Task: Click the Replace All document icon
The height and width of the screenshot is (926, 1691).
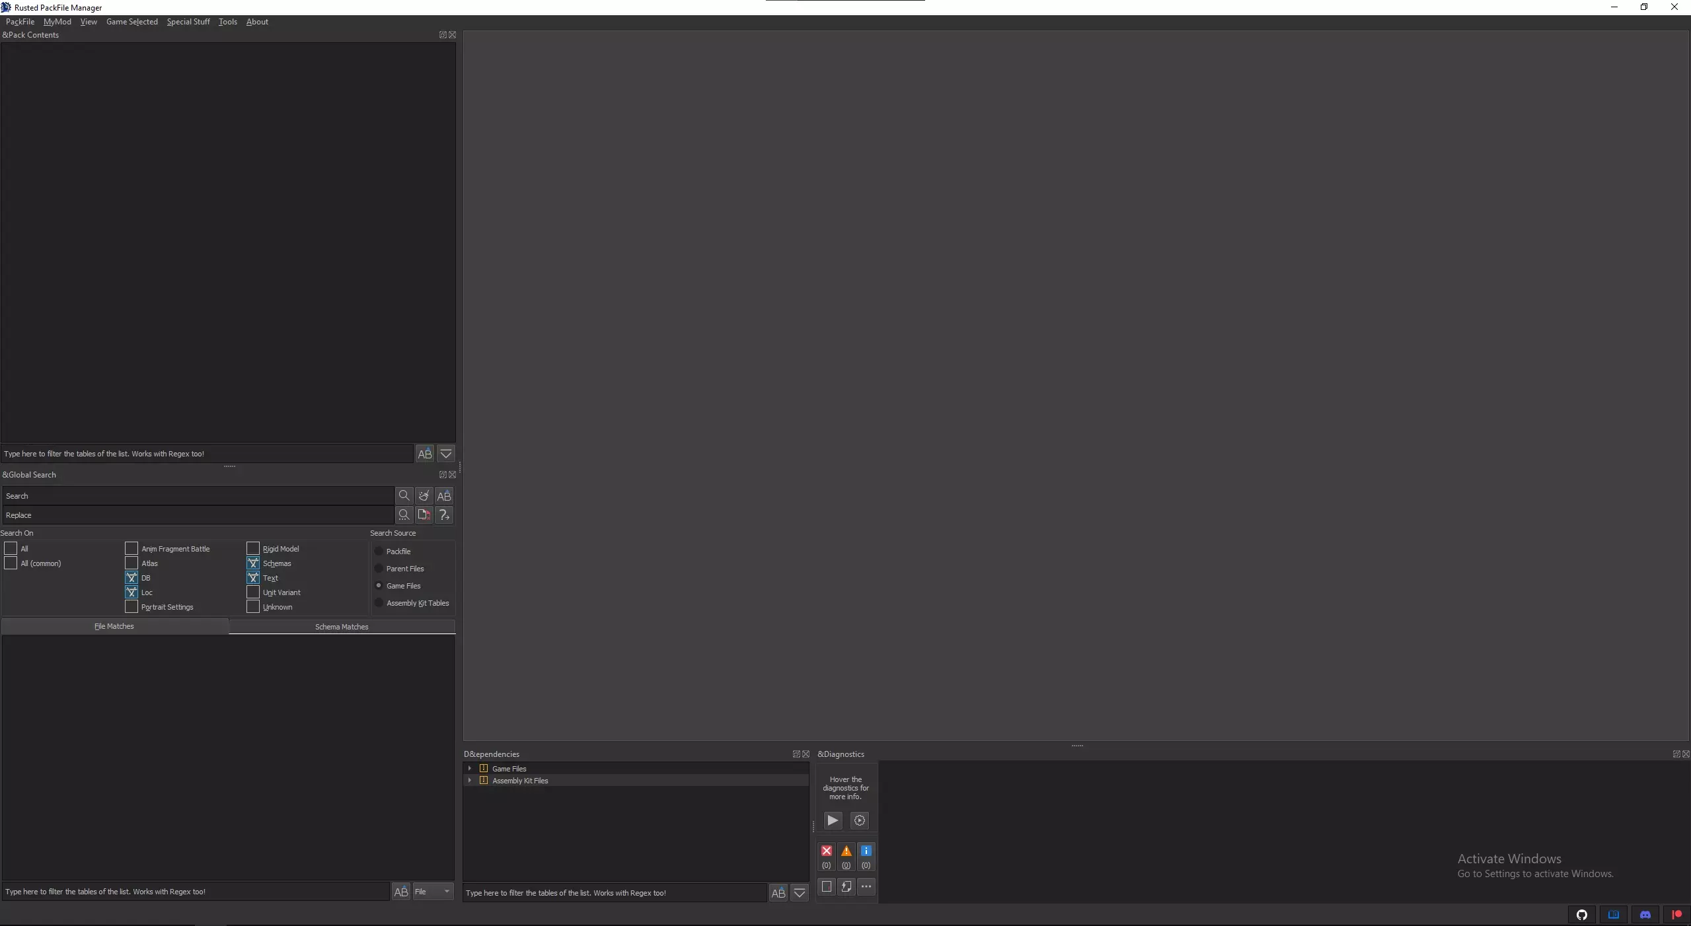Action: point(424,515)
